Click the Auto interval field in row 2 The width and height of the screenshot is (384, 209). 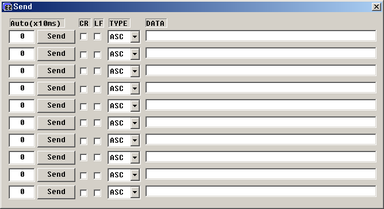tap(22, 54)
